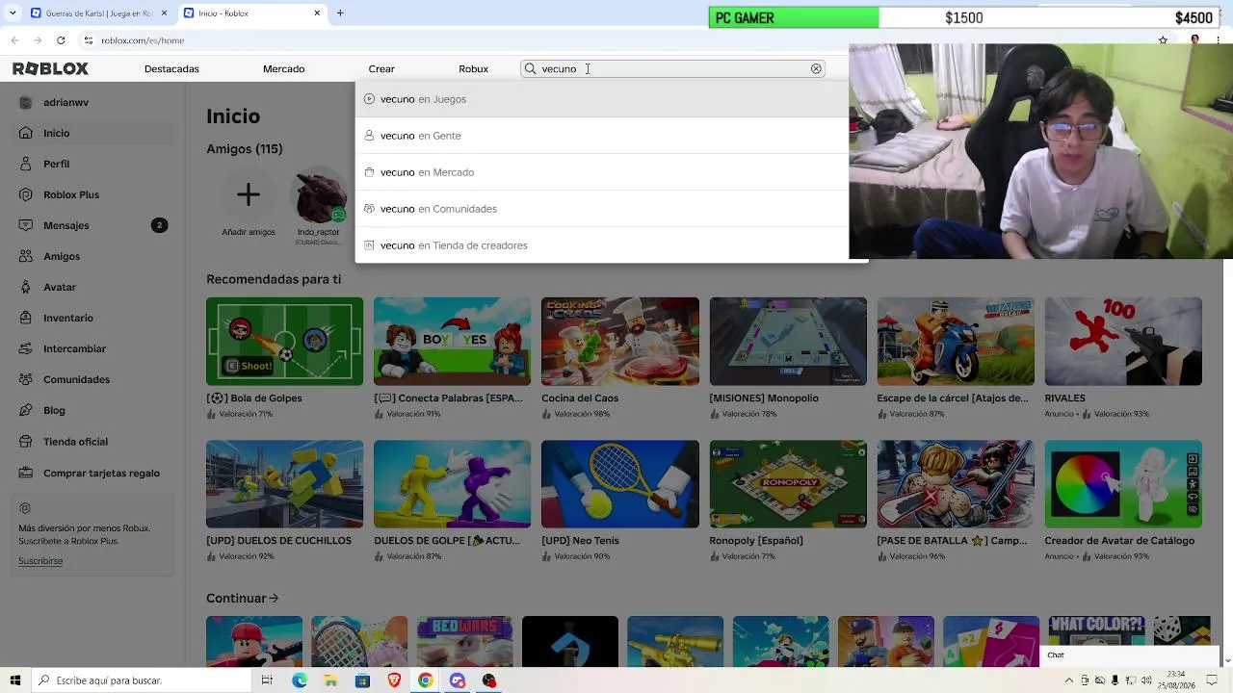
Task: Click the system clock showing 23:34
Action: coord(1176,680)
